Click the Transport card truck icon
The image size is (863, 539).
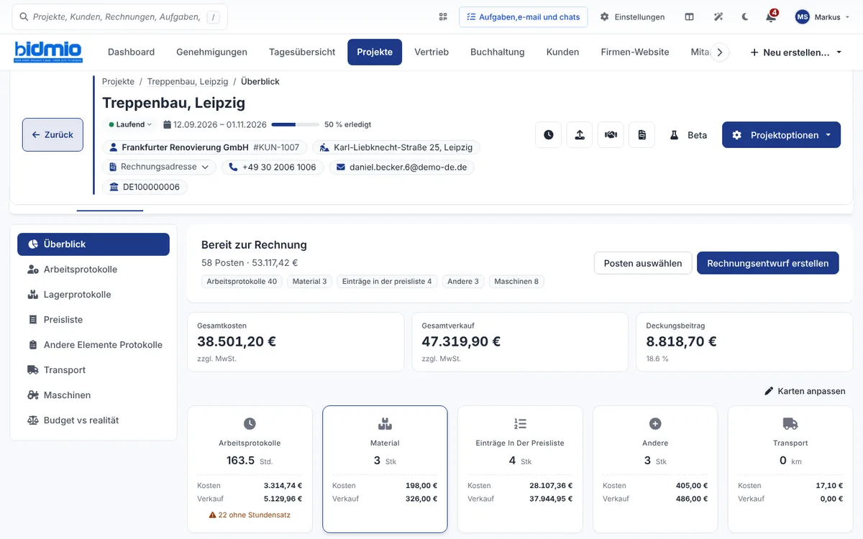click(790, 424)
